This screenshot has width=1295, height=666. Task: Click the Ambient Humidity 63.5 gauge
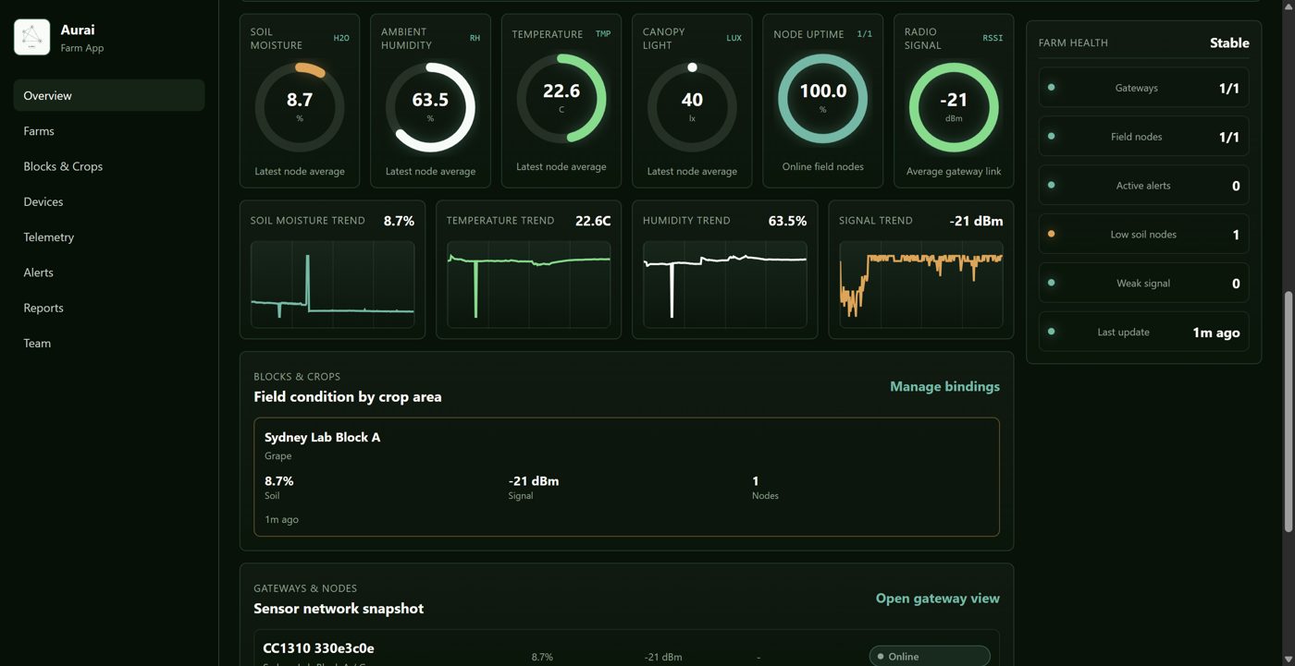tap(430, 107)
